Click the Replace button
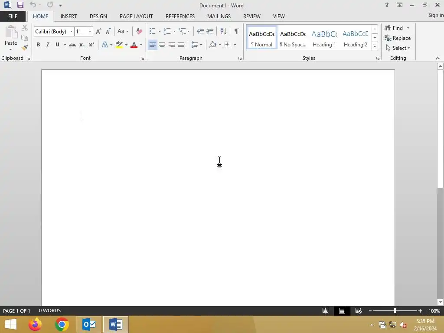Screen dimensions: 444x333 coord(398,38)
